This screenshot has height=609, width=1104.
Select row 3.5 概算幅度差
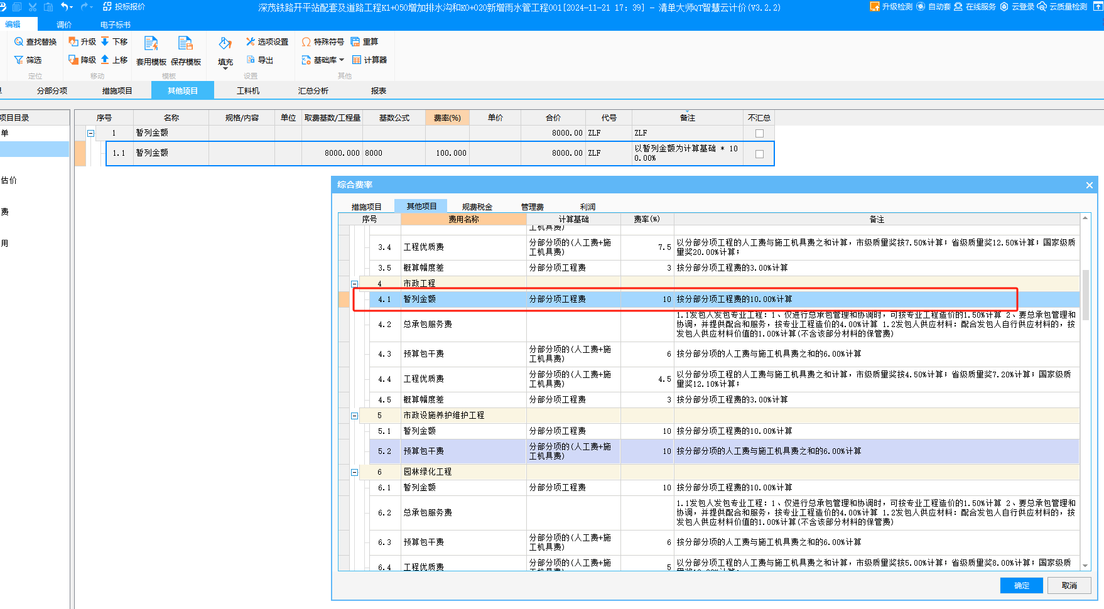click(724, 268)
